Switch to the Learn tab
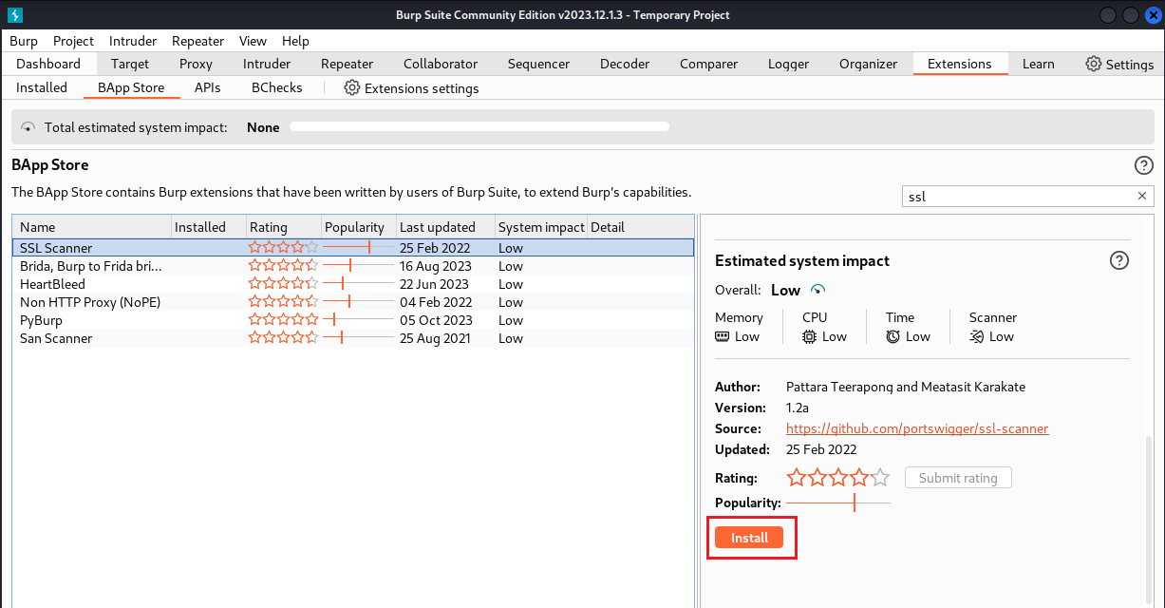The image size is (1165, 608). pos(1038,64)
